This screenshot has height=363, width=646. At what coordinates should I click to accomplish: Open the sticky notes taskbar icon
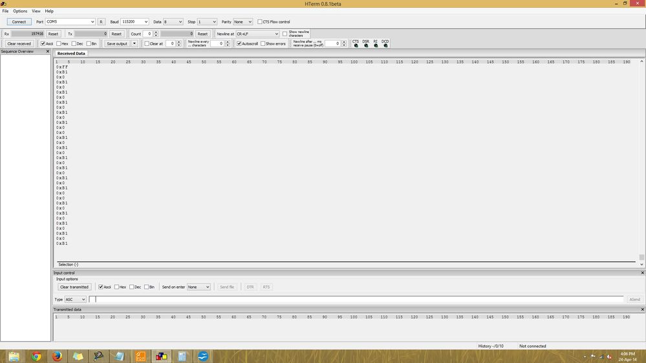(78, 356)
